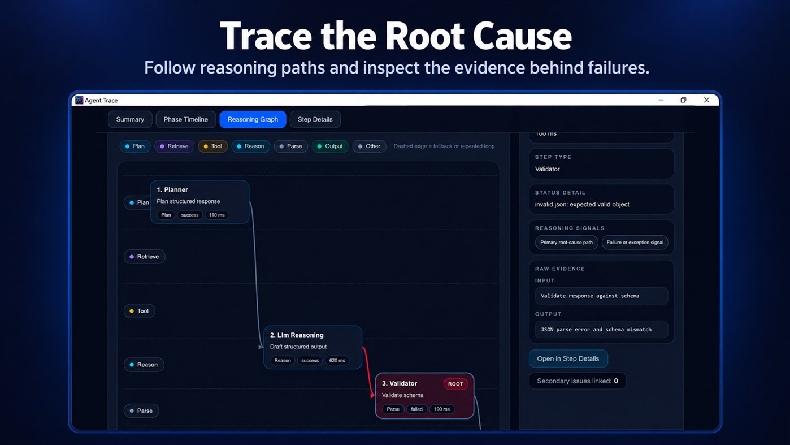Click 'success' tag on Llm Reasoning node
This screenshot has height=445, width=790.
[x=310, y=360]
